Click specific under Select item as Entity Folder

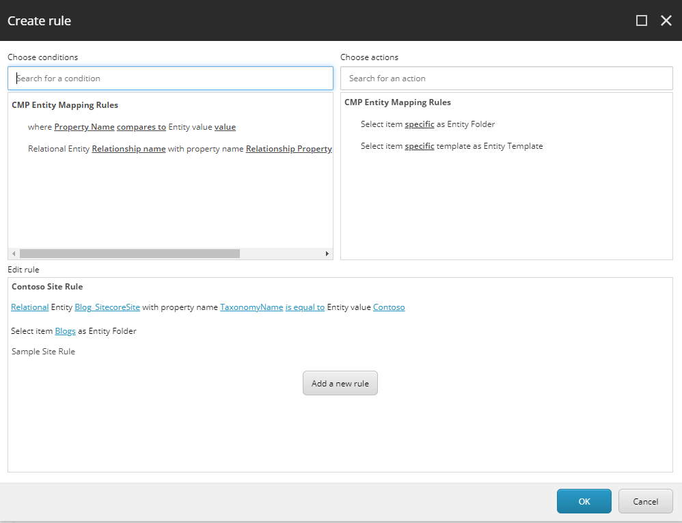coord(420,124)
